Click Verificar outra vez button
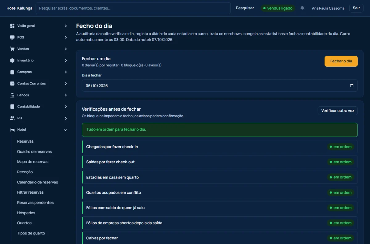The image size is (370, 244). 338,111
